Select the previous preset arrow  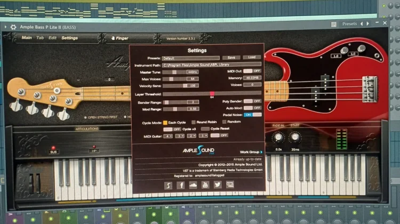(362, 23)
